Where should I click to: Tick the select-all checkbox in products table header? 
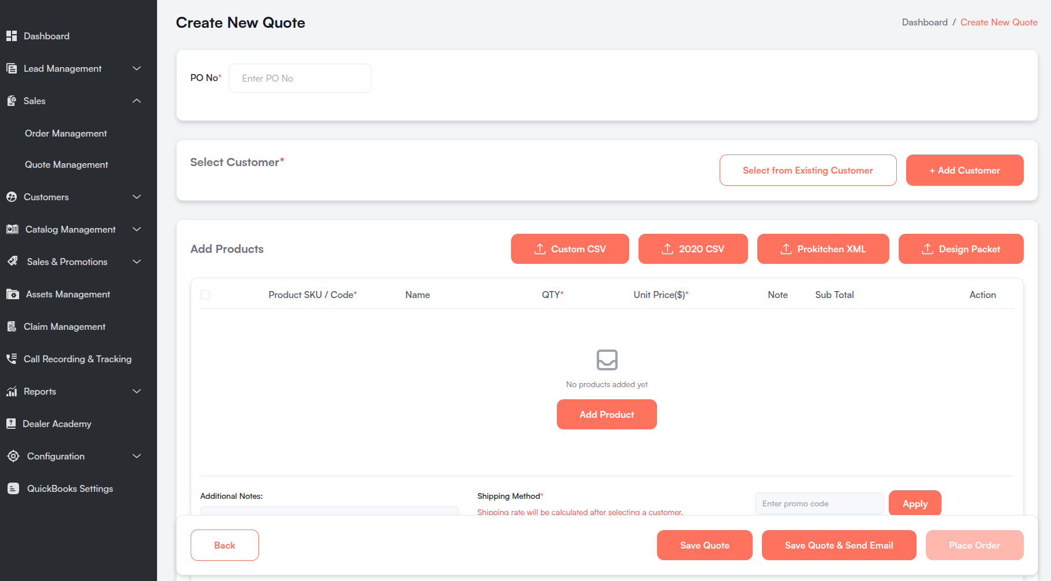[205, 295]
